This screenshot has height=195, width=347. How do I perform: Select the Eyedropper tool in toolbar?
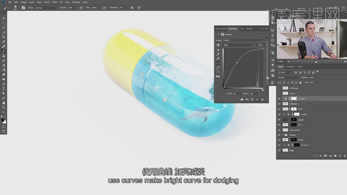[4, 42]
